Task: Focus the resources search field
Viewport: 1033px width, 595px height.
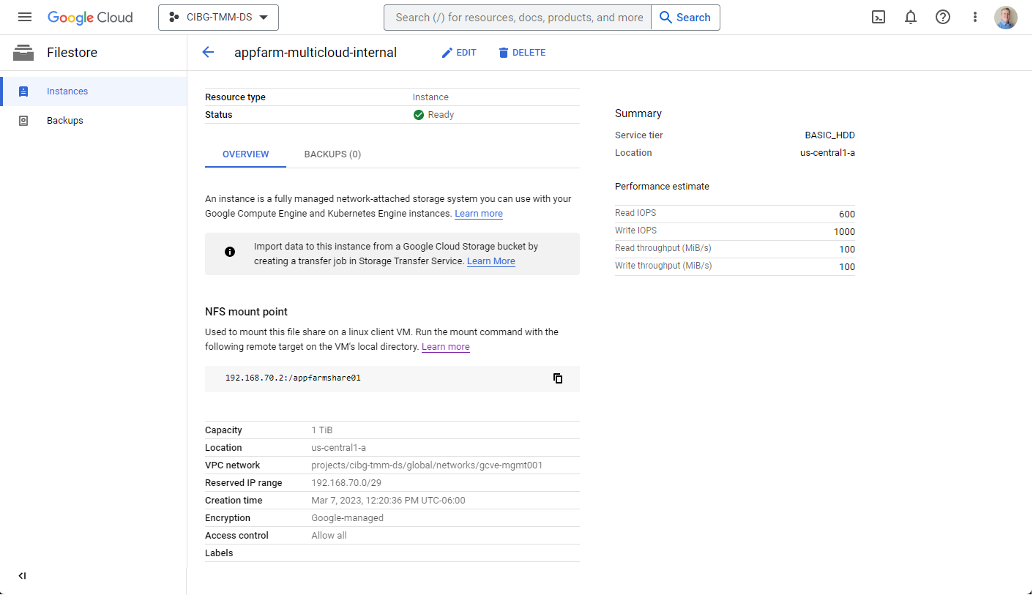Action: tap(518, 18)
